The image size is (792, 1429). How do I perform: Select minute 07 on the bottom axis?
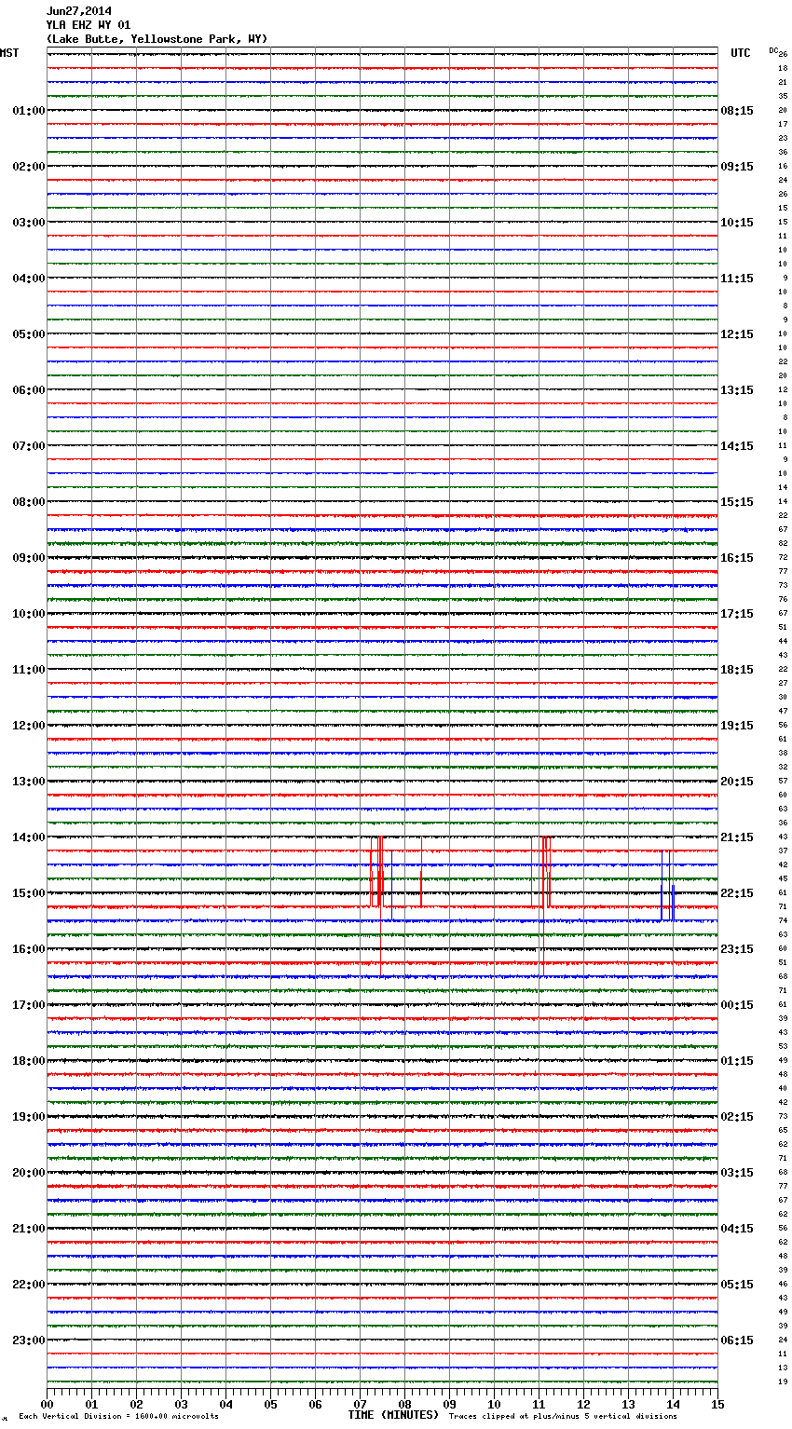[360, 1405]
